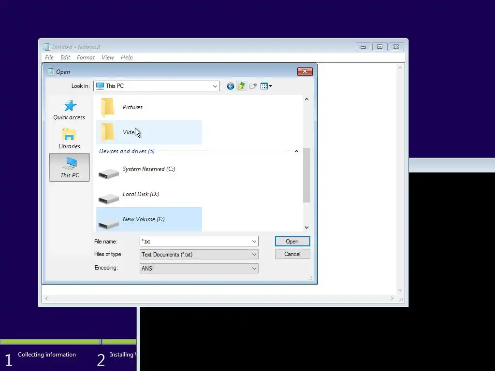Click Notepad's vertical scroll up arrow
The width and height of the screenshot is (495, 371).
tap(400, 68)
